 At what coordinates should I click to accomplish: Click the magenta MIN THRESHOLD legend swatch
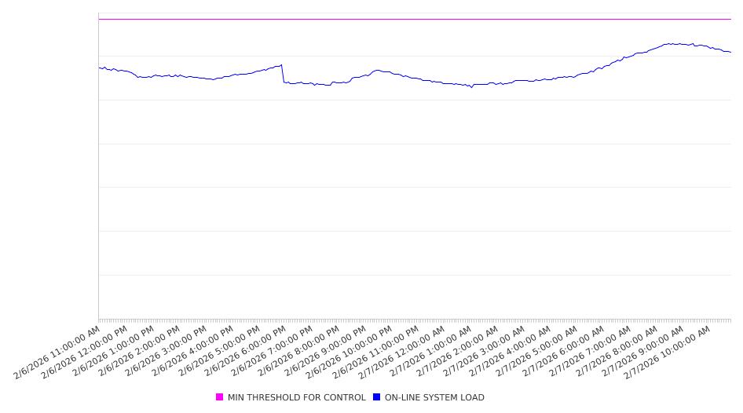coord(219,397)
